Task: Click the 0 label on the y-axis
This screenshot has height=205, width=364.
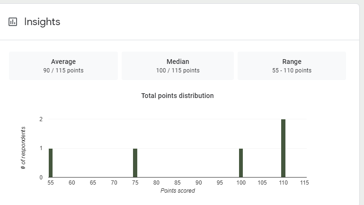Action: 41,178
